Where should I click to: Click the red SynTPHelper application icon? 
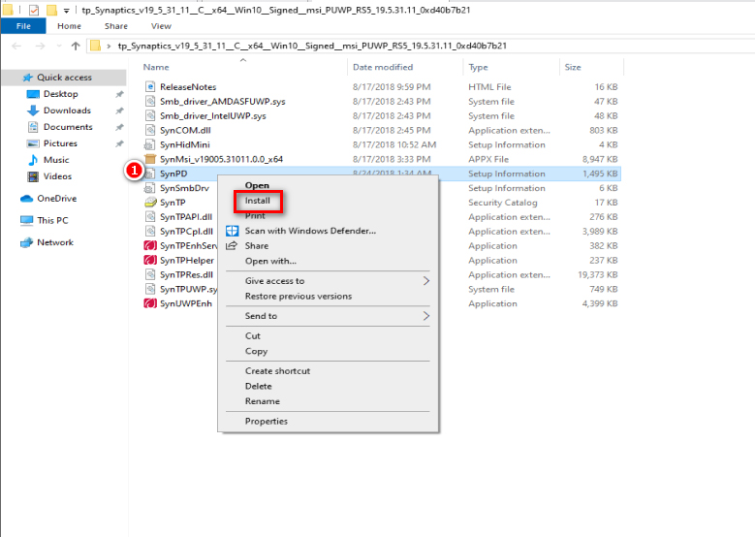click(x=150, y=260)
